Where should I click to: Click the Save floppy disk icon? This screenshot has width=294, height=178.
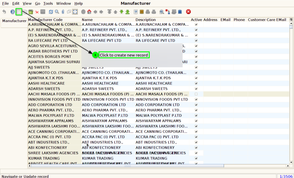pos(43,12)
